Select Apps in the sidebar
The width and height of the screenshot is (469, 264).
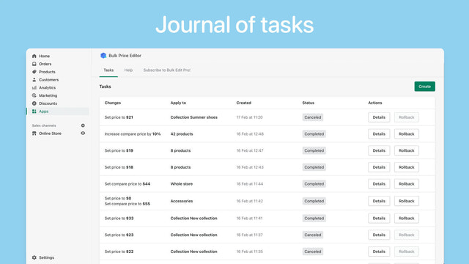[x=44, y=111]
